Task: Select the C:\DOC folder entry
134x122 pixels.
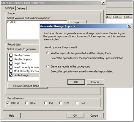Action: [12, 22]
